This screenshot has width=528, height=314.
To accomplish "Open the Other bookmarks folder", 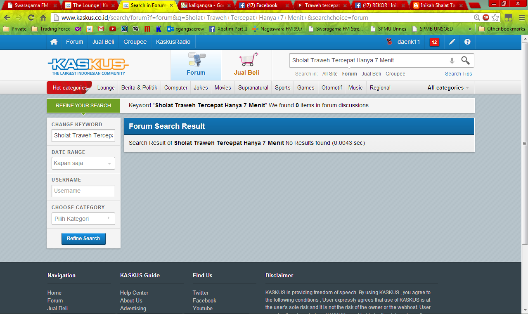I will (x=502, y=29).
